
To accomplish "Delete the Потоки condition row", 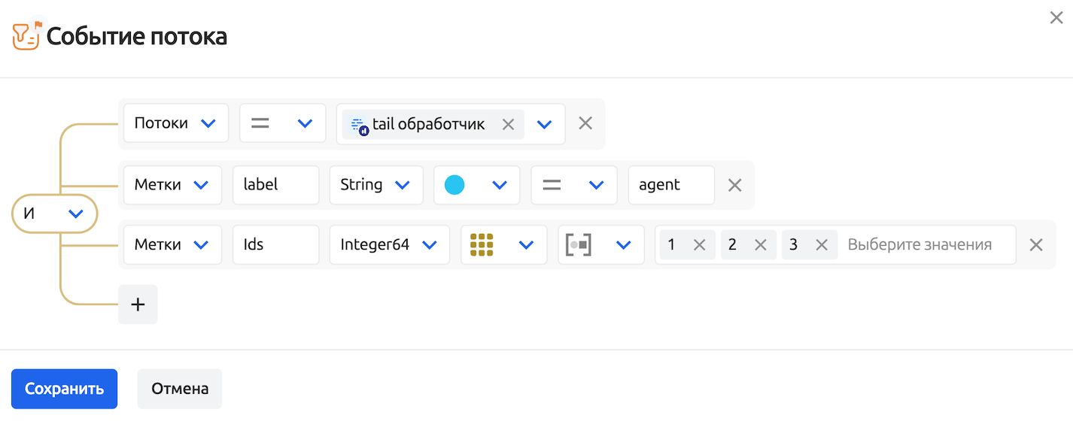I will (x=585, y=123).
